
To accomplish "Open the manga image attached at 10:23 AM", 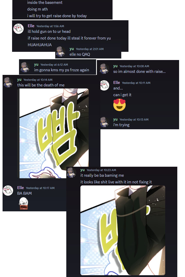I will [123, 230].
